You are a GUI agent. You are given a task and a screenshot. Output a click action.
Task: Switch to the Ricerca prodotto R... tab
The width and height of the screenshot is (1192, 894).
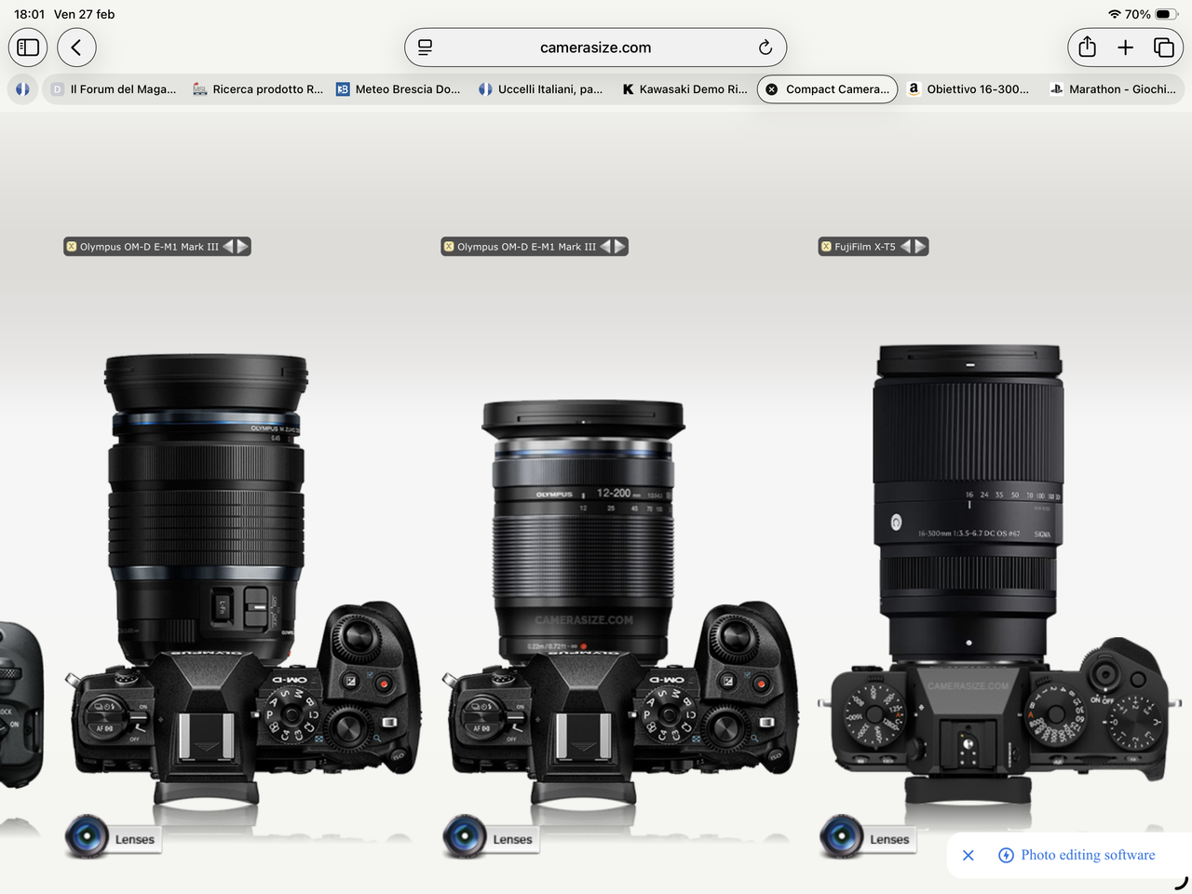258,89
